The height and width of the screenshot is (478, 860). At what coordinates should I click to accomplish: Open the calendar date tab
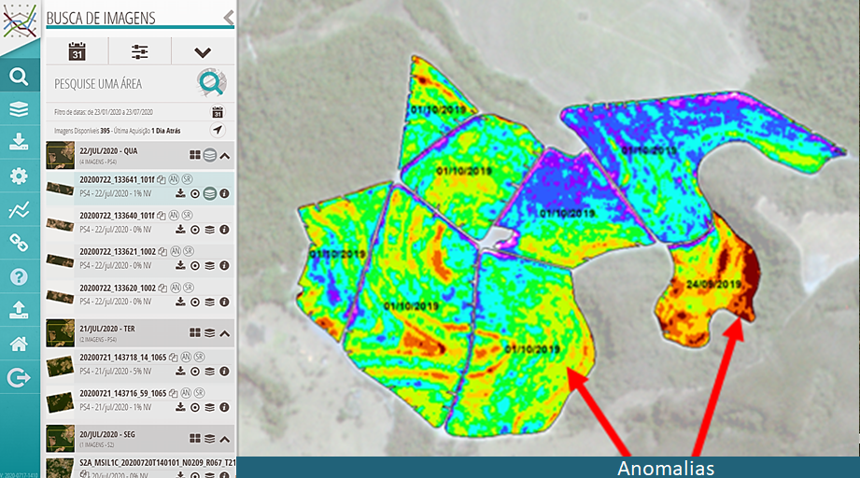click(78, 52)
